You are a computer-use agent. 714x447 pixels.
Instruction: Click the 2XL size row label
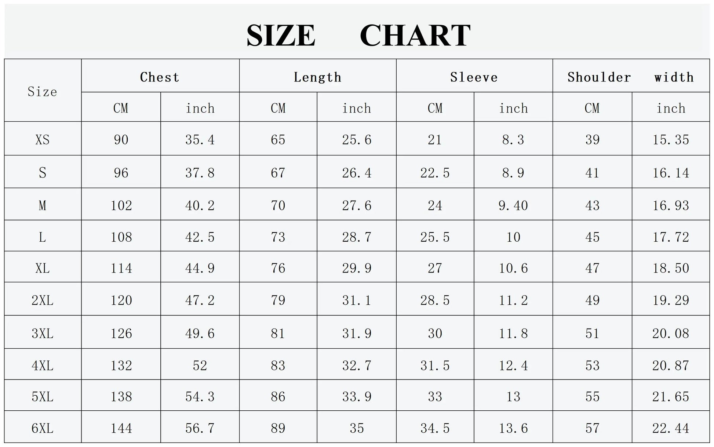coord(43,300)
